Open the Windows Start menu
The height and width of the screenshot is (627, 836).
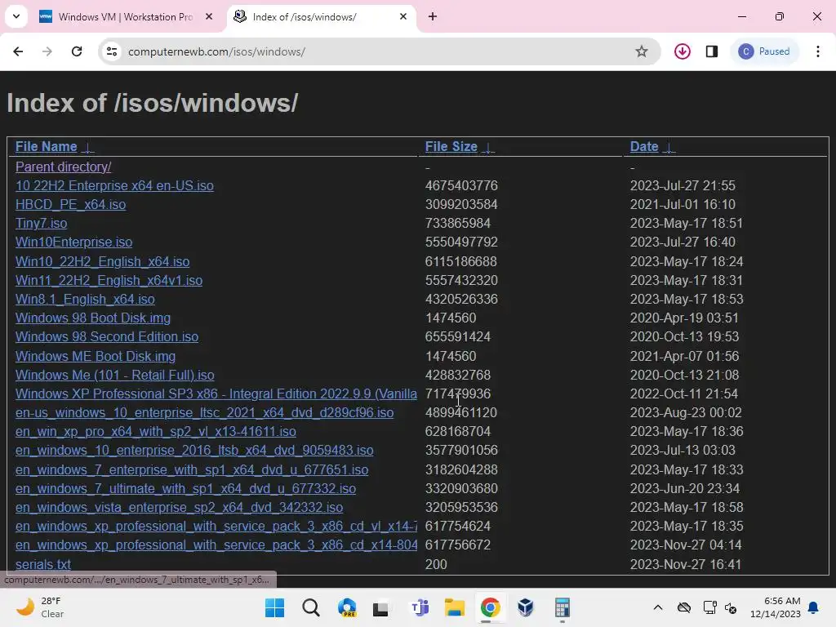pos(274,607)
